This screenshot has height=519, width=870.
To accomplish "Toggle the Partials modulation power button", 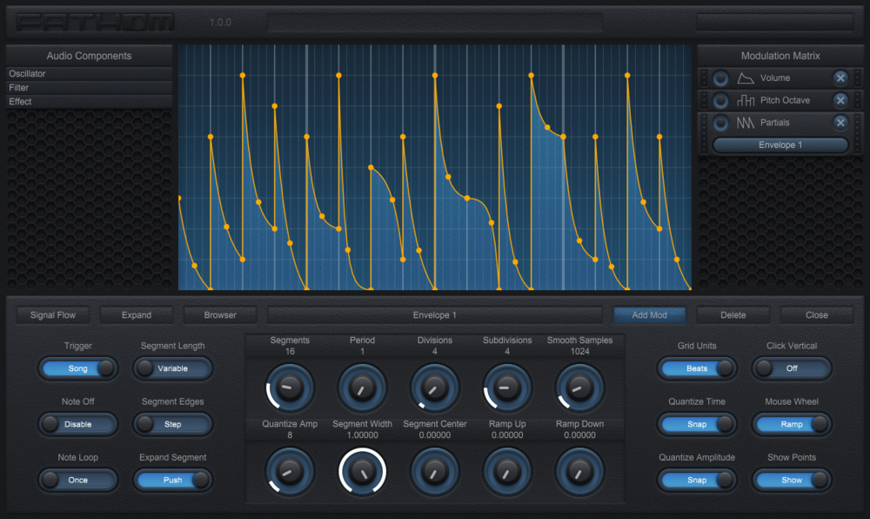I will (720, 123).
